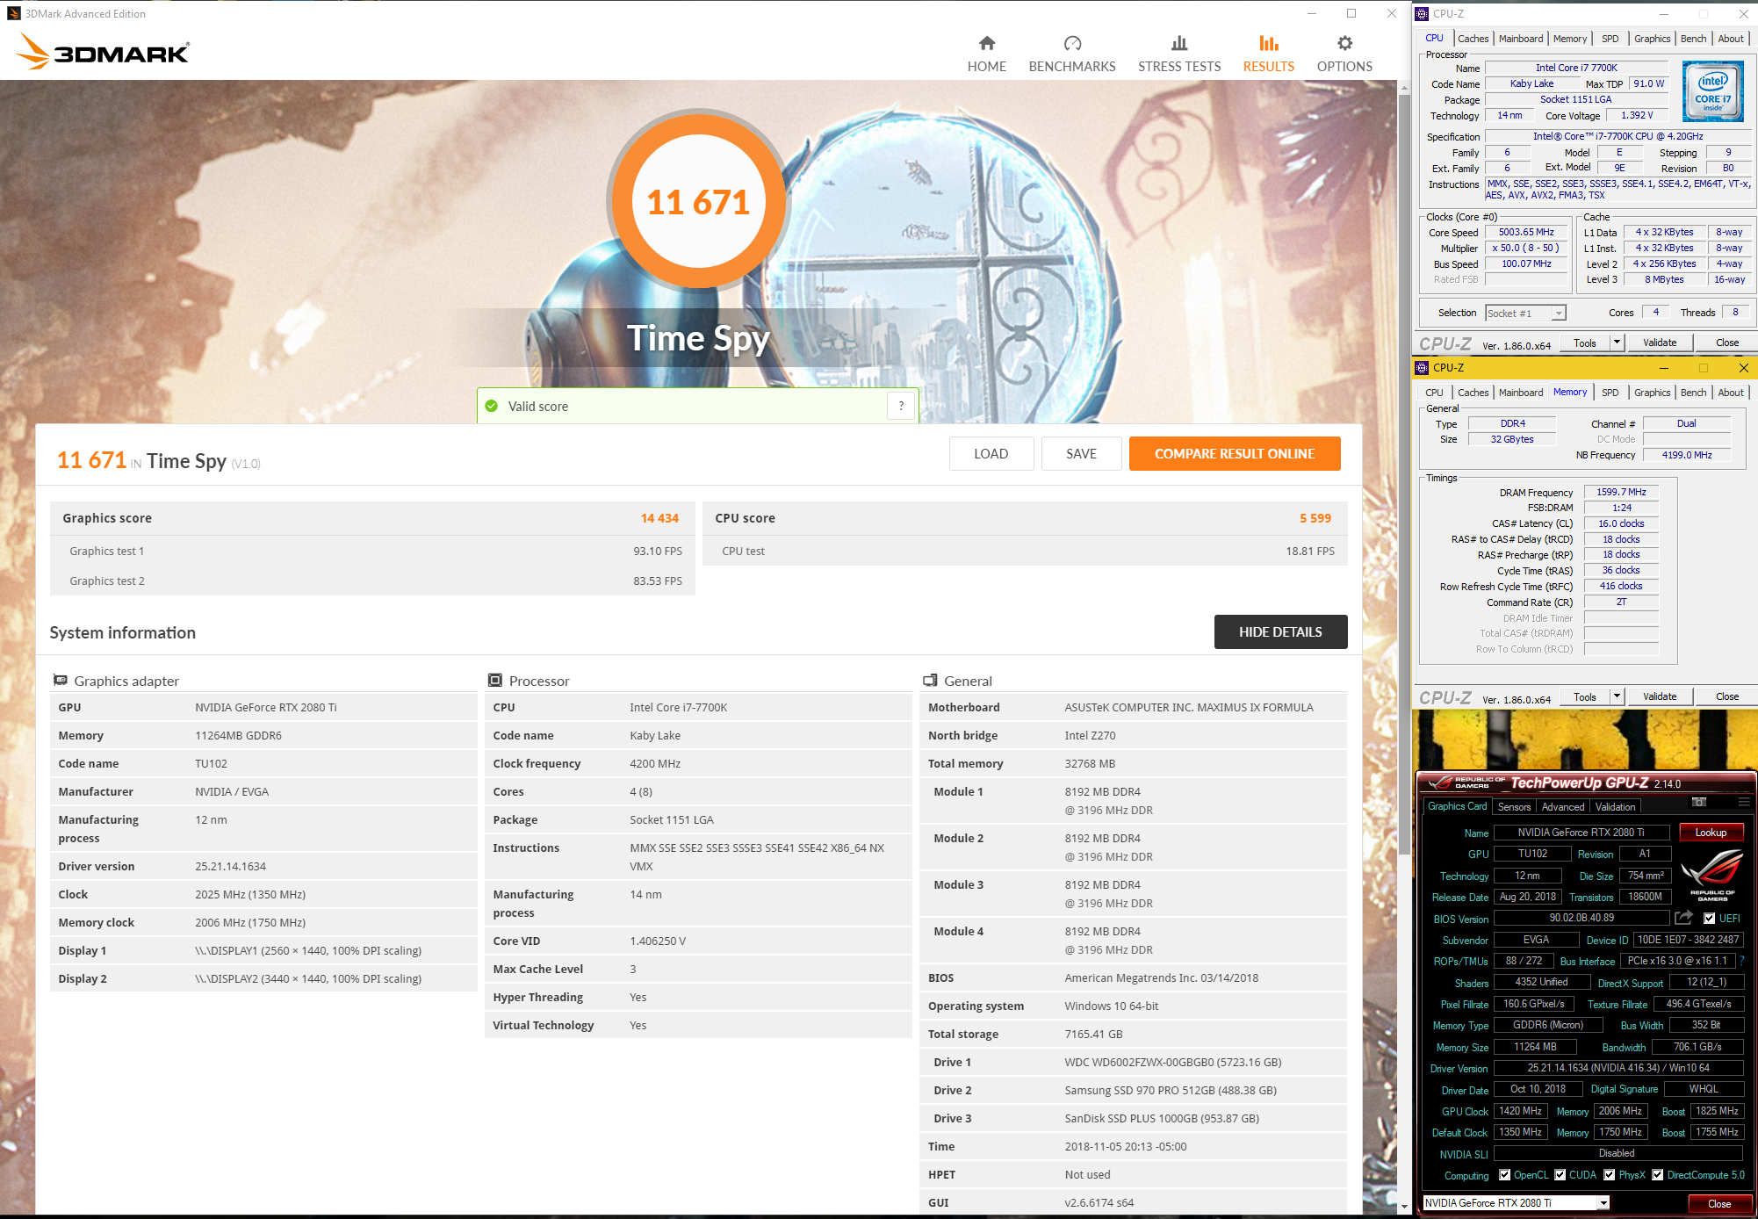Viewport: 1758px width, 1219px height.
Task: Click the 3DMark logo
Action: (x=102, y=52)
